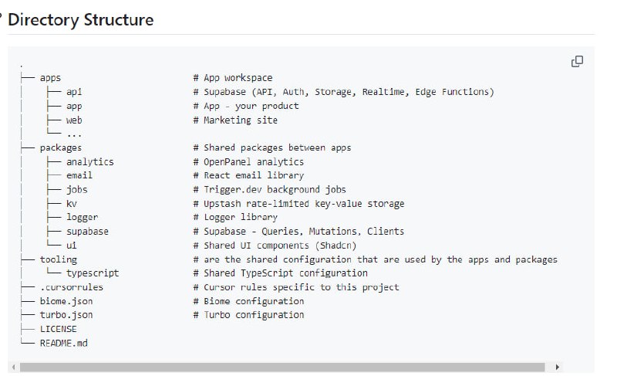The height and width of the screenshot is (376, 617).
Task: Click the apps folder entry
Action: (x=50, y=78)
